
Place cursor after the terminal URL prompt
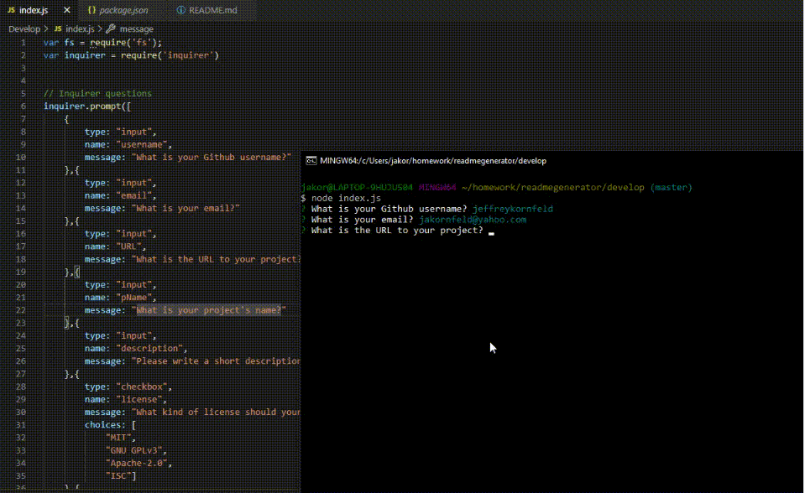pyautogui.click(x=491, y=231)
